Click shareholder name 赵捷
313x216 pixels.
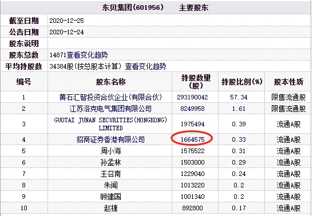110,208
